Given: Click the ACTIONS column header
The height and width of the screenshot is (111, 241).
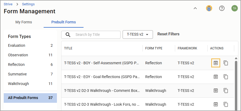Looking at the screenshot, I should [x=217, y=48].
